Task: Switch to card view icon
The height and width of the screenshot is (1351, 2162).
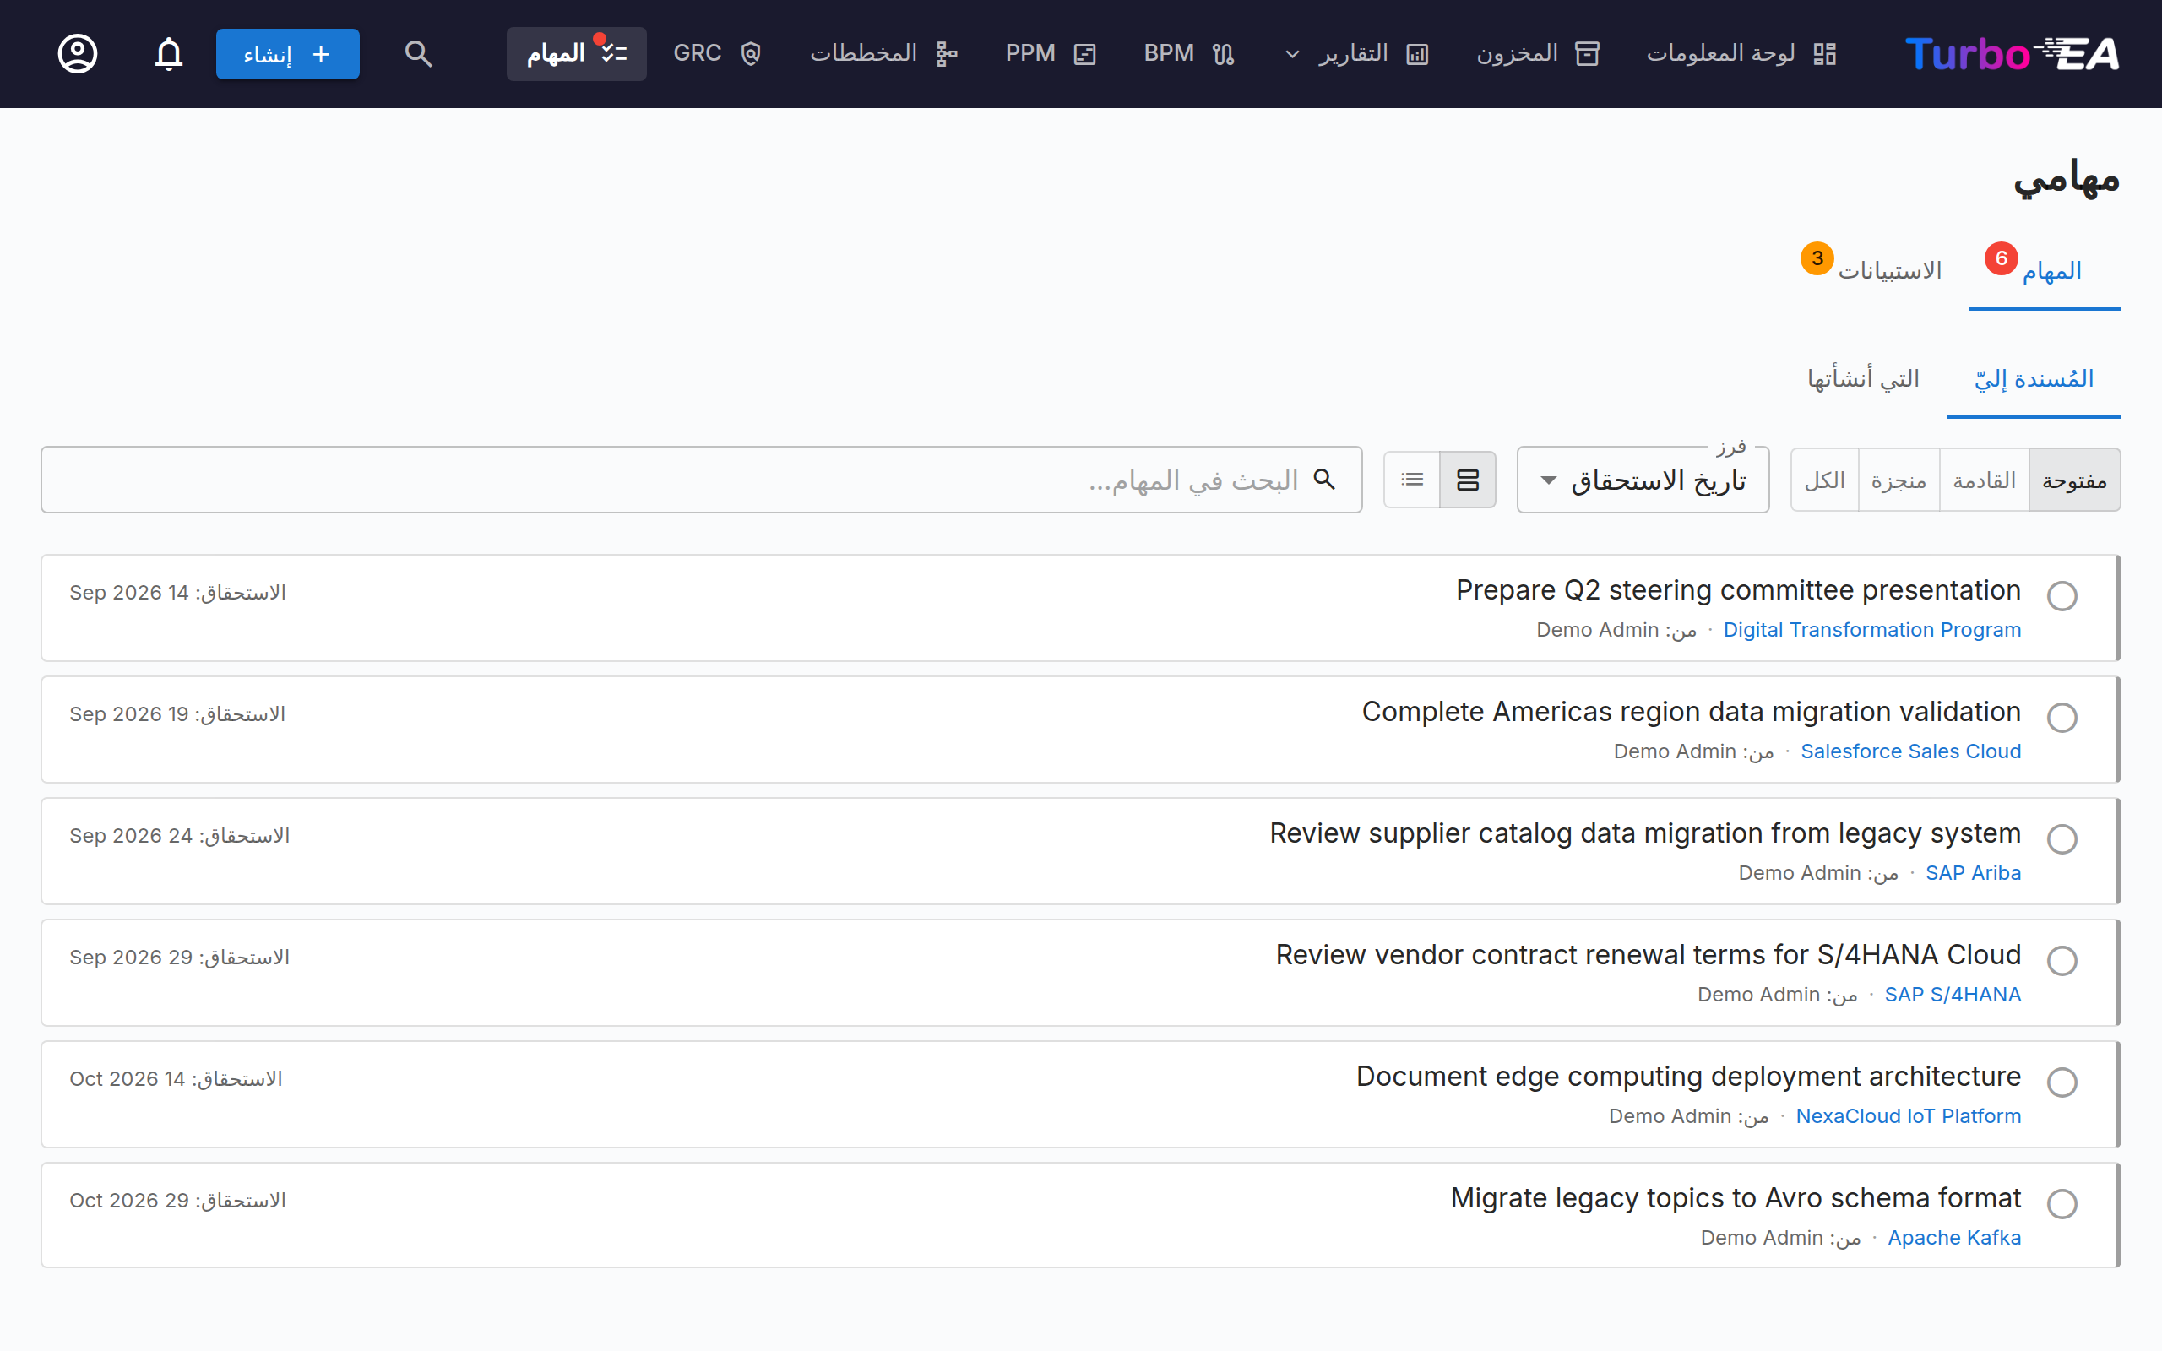Action: [x=1468, y=480]
